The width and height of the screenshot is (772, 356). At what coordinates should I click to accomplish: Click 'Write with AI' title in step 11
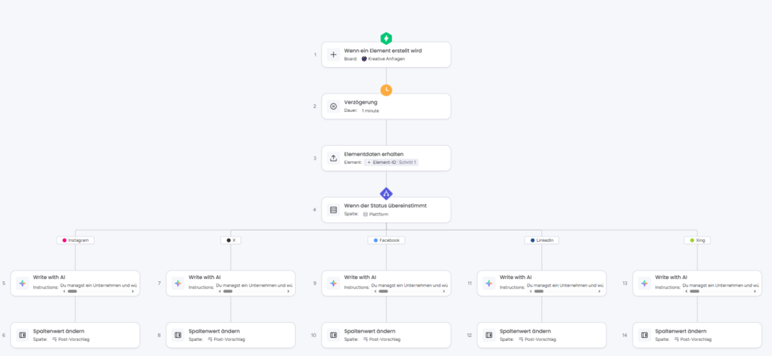point(515,277)
